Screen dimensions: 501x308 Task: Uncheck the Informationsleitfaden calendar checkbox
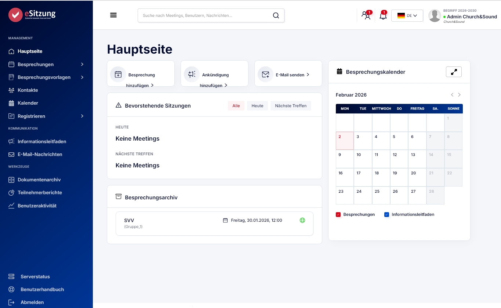[x=386, y=215]
